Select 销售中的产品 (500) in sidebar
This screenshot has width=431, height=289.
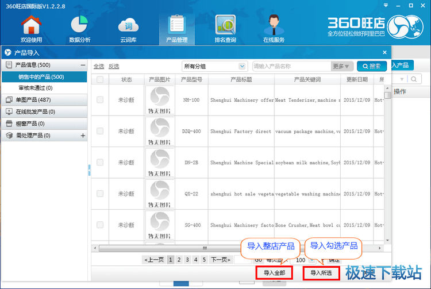(44, 77)
